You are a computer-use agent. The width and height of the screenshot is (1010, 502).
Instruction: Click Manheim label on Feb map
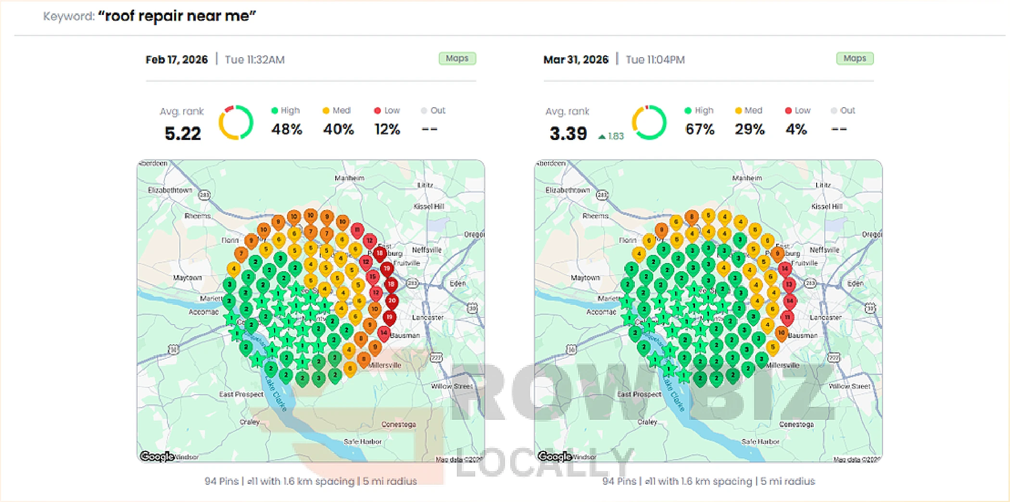click(x=350, y=178)
